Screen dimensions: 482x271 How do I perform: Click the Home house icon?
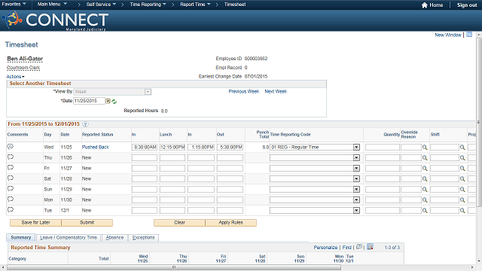pyautogui.click(x=425, y=5)
